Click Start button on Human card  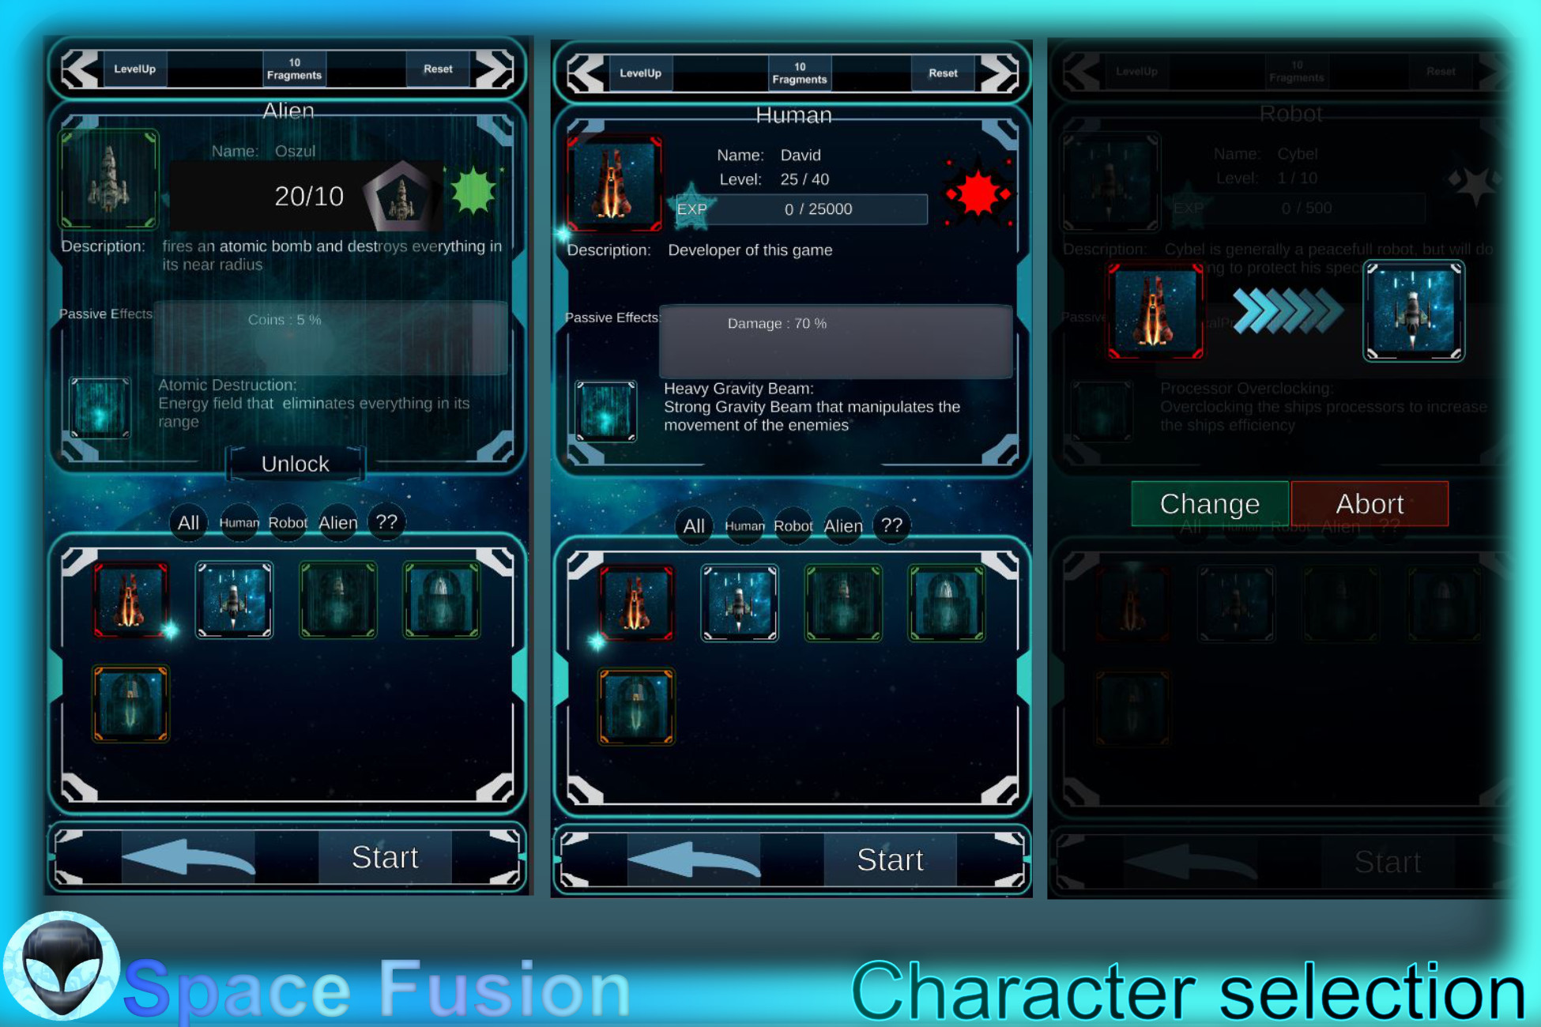tap(895, 859)
